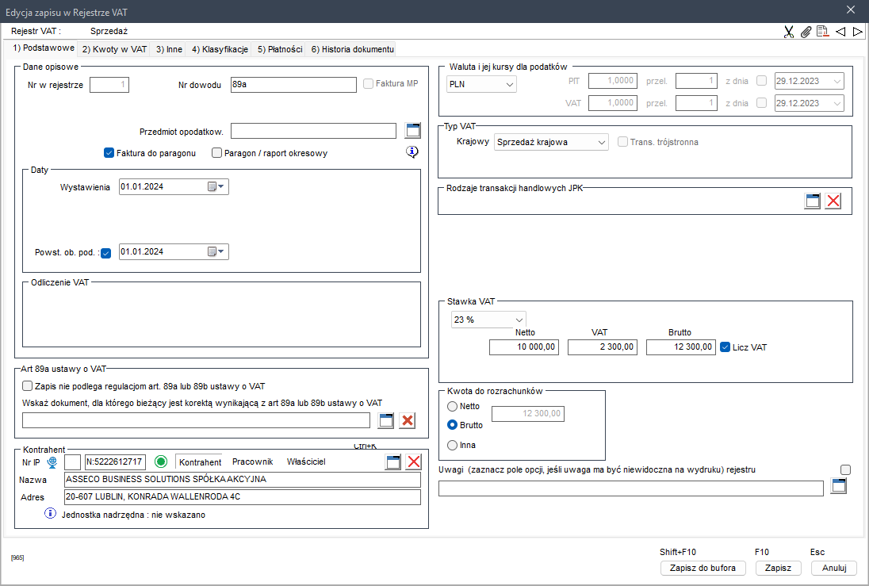
Task: Select Kontrahent tab in contractor section
Action: point(200,462)
